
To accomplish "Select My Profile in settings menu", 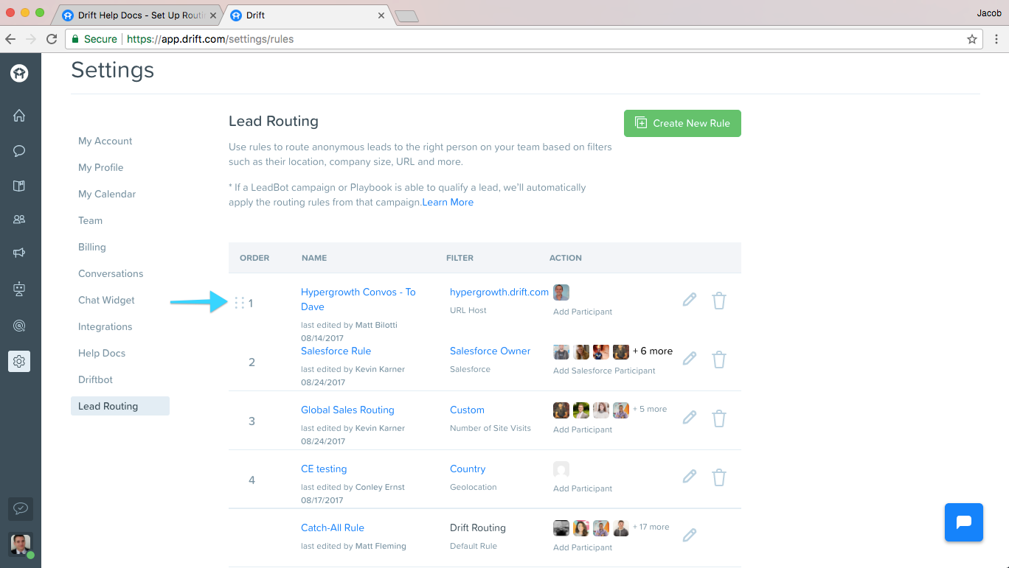I will (x=101, y=167).
